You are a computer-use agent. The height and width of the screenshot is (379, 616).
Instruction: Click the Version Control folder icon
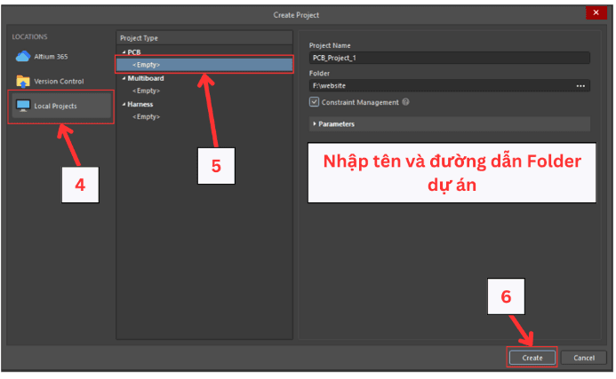coord(23,81)
